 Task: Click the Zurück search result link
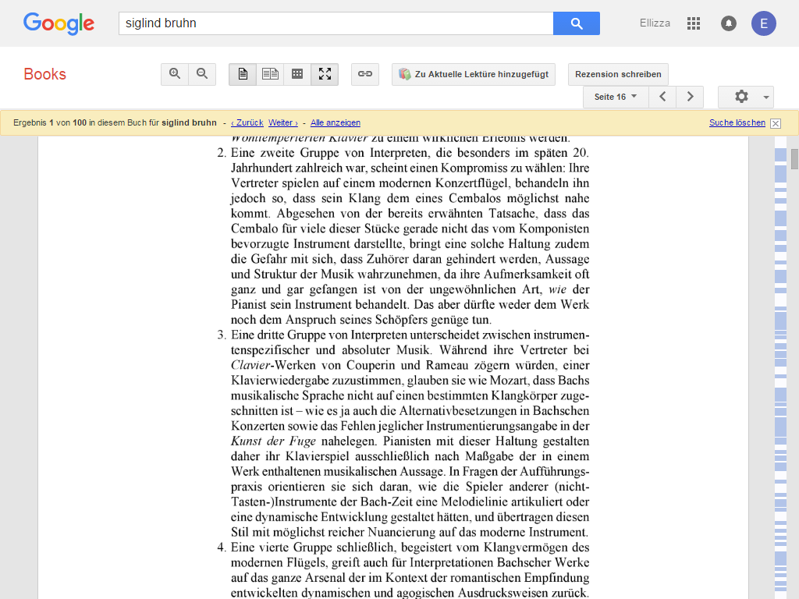coord(247,122)
